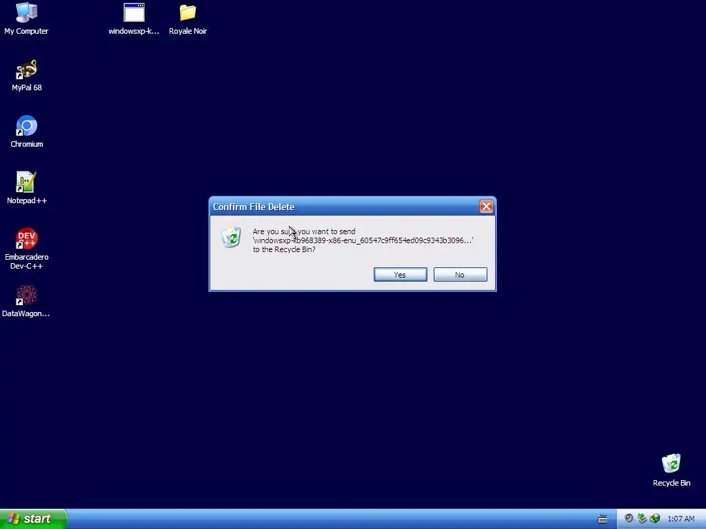The width and height of the screenshot is (706, 529).
Task: Click the speaker volume tray icon
Action: tap(629, 519)
